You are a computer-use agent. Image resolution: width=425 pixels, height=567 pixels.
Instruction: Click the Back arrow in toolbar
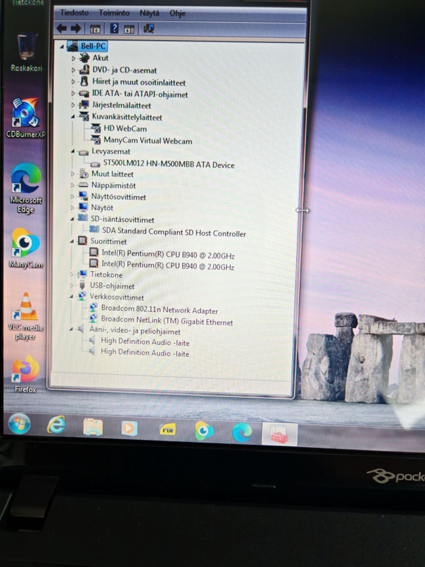click(x=62, y=28)
